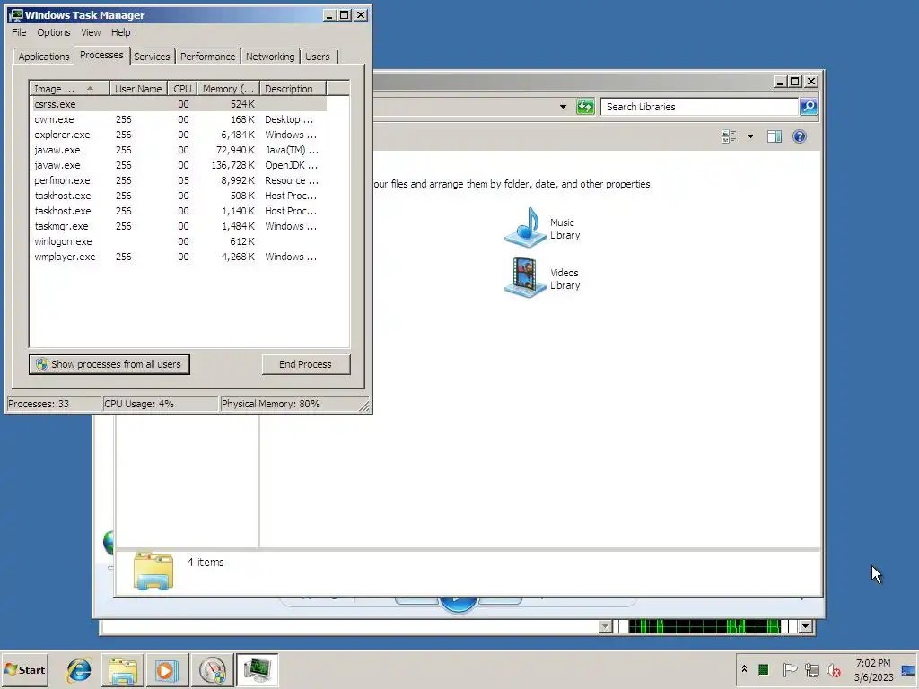Sort by User Name column header
The image size is (919, 689).
point(138,89)
